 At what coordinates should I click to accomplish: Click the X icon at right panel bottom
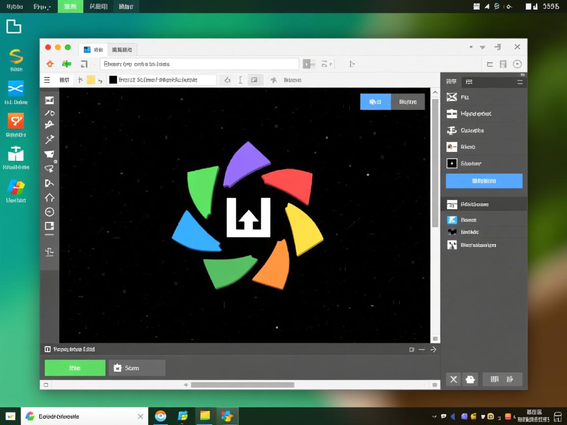453,379
